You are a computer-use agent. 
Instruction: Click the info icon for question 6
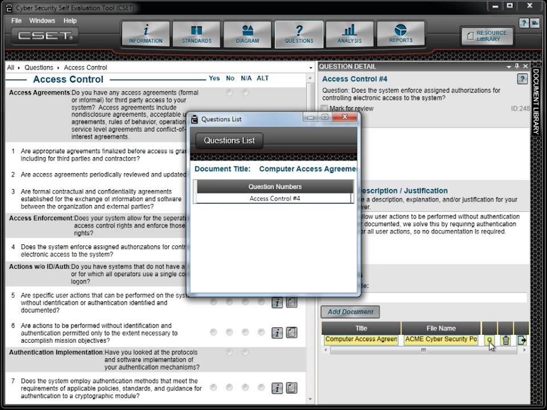point(277,333)
